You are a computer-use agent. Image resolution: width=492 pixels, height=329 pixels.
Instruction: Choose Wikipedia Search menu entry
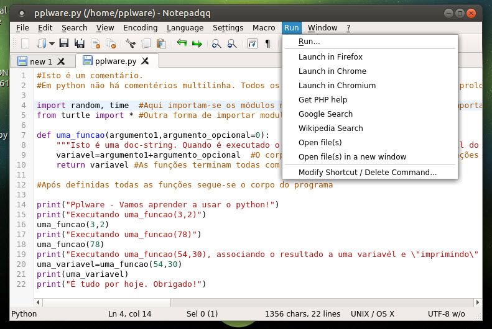tap(330, 128)
